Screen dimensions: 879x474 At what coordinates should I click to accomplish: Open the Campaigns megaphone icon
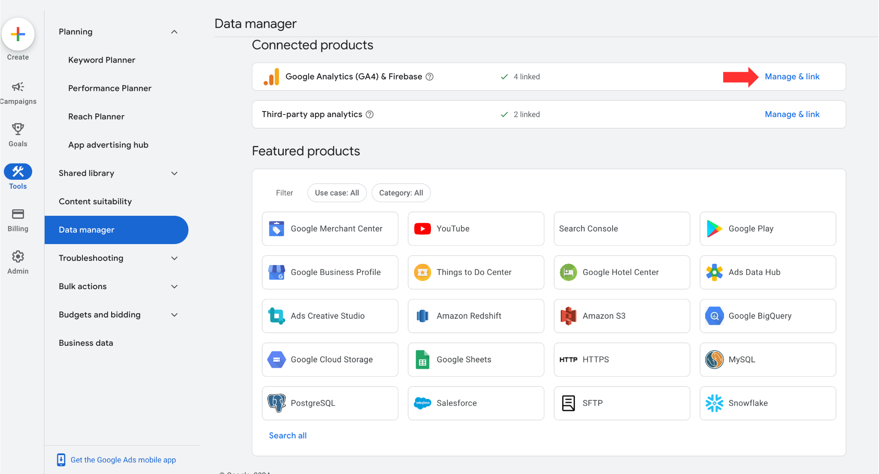tap(18, 87)
